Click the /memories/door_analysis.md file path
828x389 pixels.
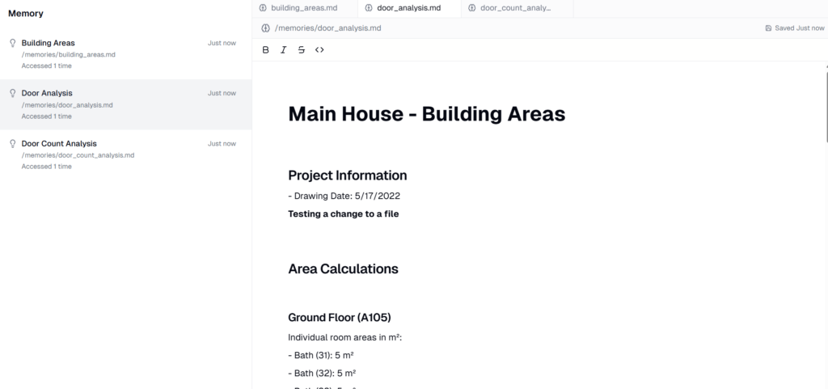[327, 28]
